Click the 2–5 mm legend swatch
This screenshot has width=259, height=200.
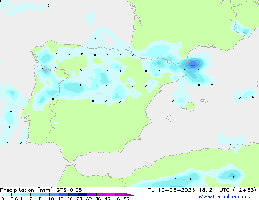[x=35, y=195]
